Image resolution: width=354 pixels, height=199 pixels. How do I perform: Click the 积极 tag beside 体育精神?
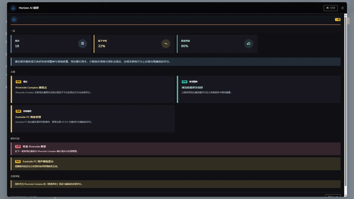pyautogui.click(x=184, y=82)
